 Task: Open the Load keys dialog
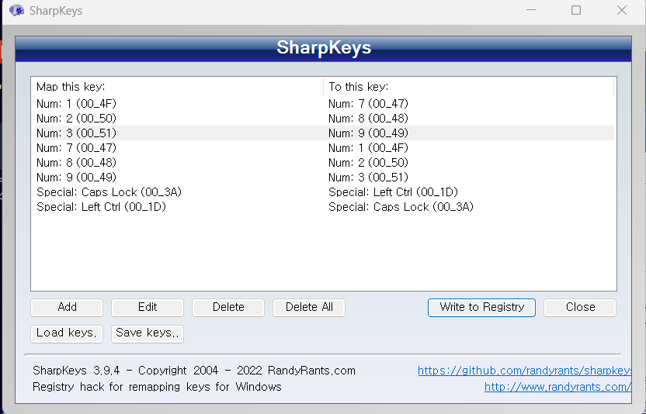pos(67,333)
